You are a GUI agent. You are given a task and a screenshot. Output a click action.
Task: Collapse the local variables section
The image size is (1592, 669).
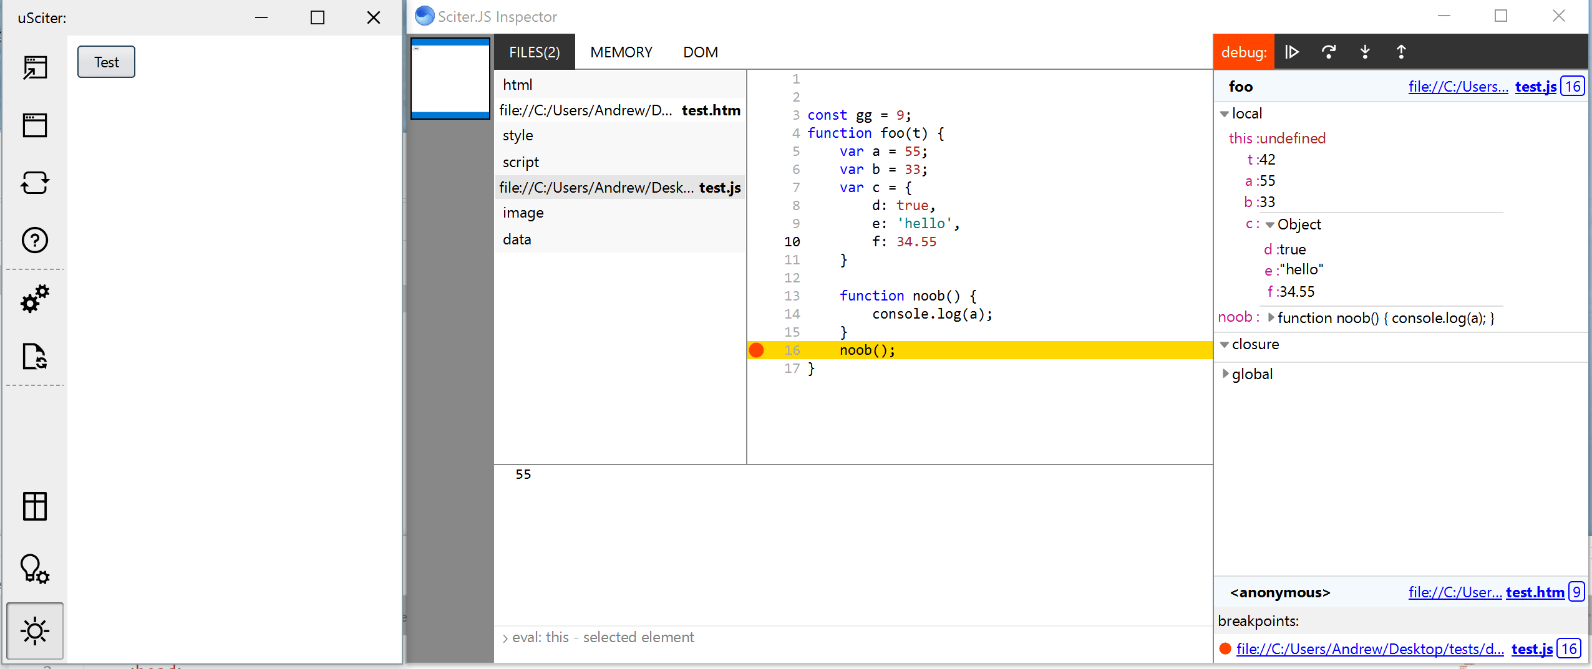click(x=1225, y=113)
